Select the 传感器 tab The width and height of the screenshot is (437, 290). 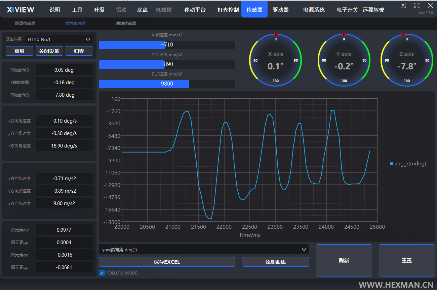click(x=254, y=9)
